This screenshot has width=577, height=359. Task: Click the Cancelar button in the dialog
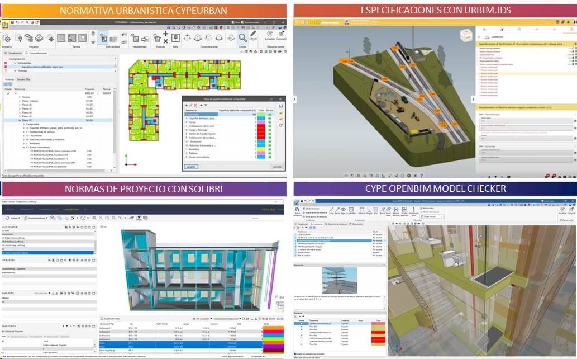click(x=276, y=167)
